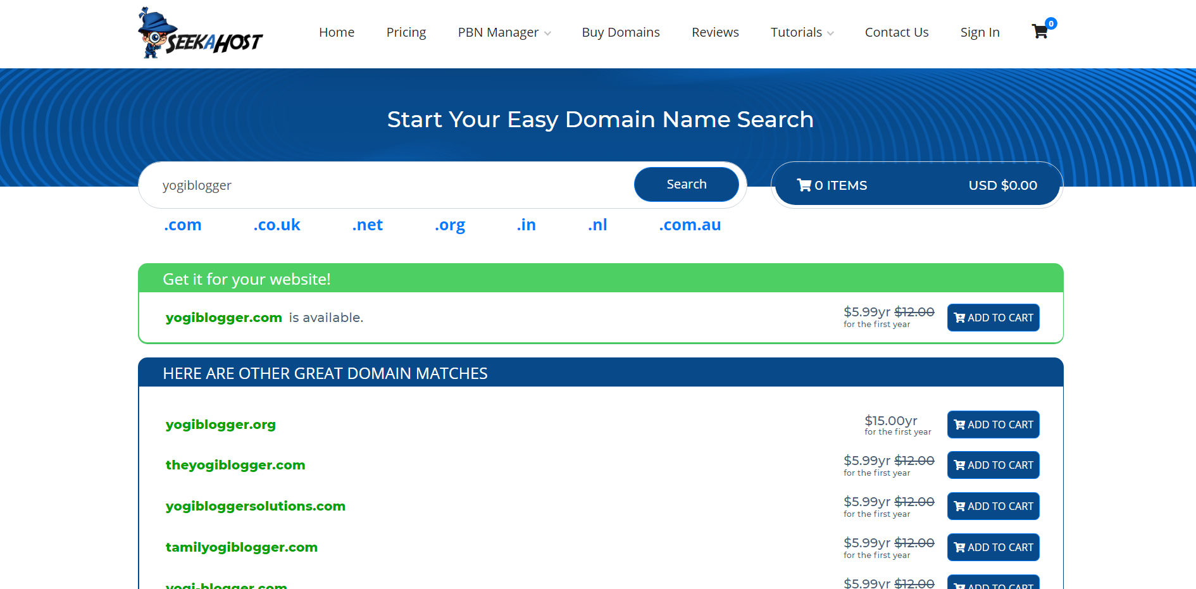Viewport: 1196px width, 589px height.
Task: Click the Search button
Action: 687,184
